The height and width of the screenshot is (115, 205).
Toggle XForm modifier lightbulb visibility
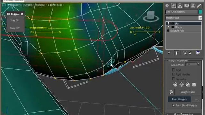[169, 27]
